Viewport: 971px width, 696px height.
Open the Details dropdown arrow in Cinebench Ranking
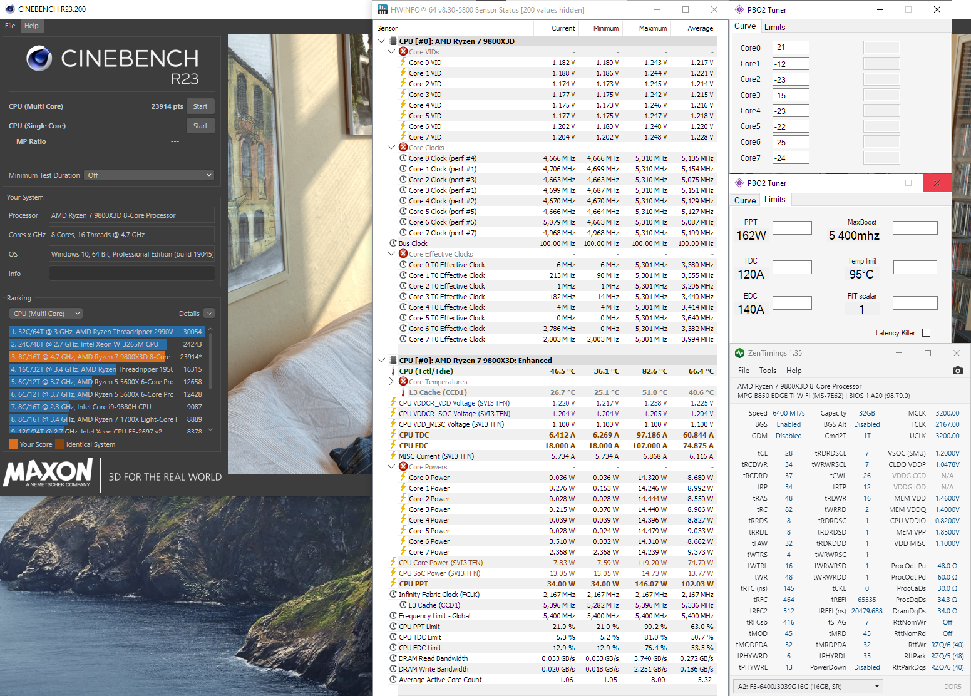tap(209, 314)
